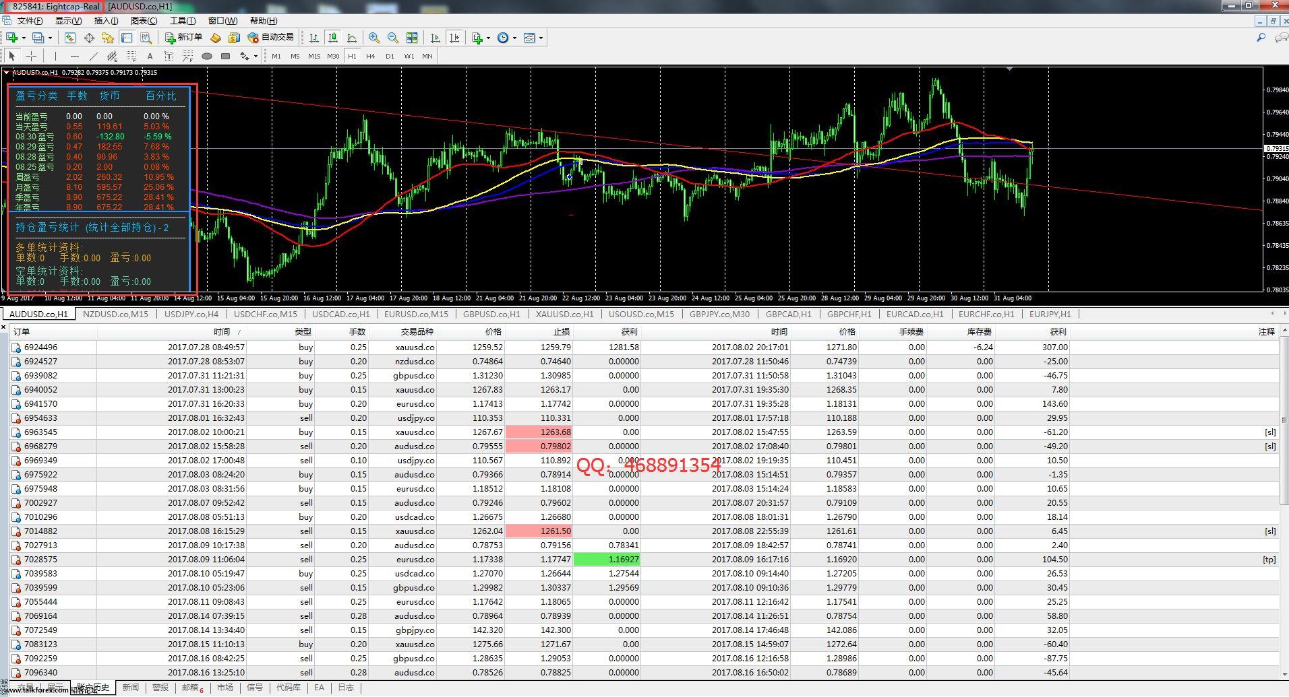The width and height of the screenshot is (1289, 697).
Task: Switch timeframe to MN
Action: pos(427,56)
